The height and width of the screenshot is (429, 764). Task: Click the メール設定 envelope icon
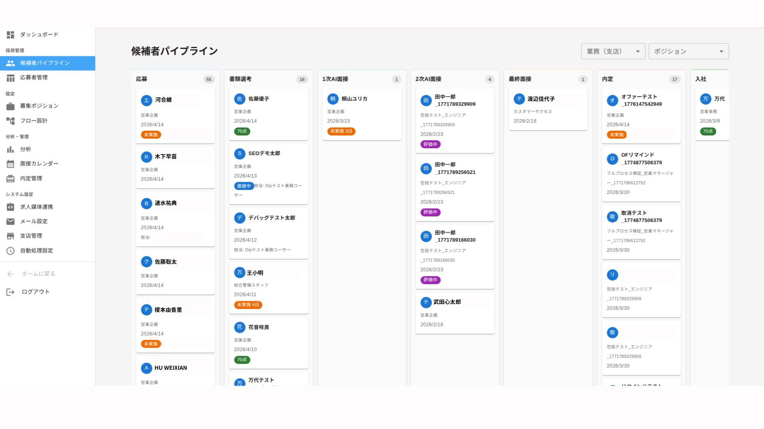pyautogui.click(x=10, y=222)
